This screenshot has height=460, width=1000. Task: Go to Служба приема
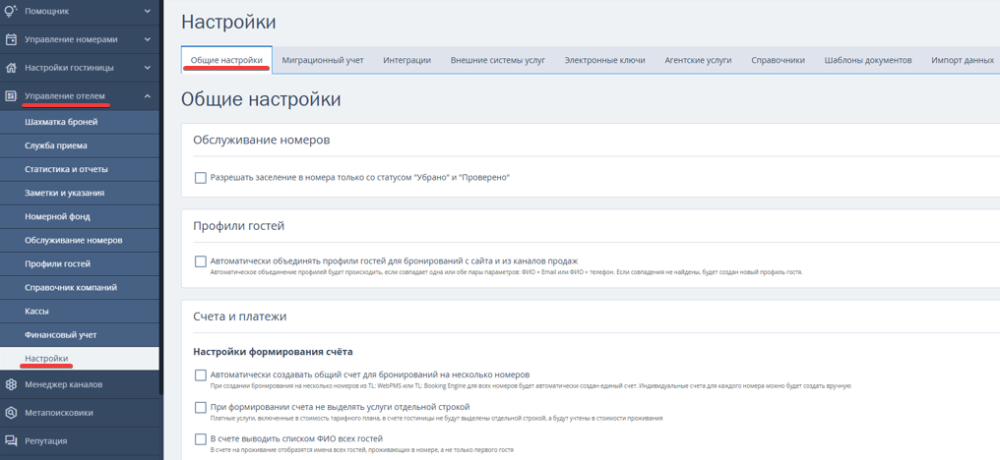pos(80,145)
